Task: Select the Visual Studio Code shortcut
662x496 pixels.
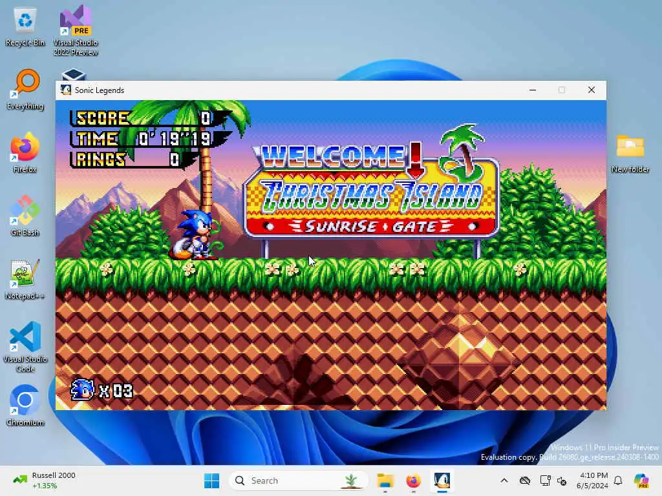Action: point(25,347)
